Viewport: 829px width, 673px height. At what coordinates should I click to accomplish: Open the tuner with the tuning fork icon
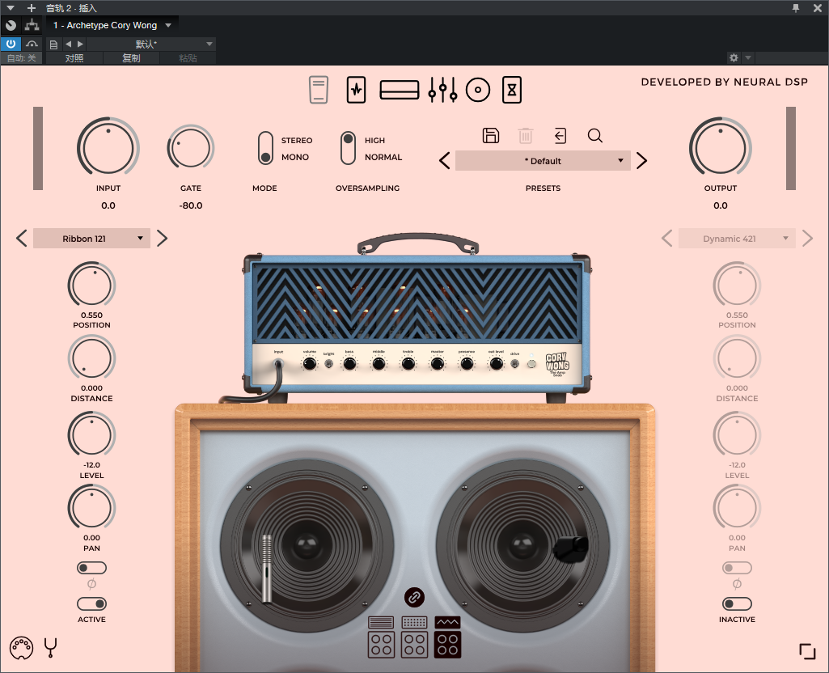point(51,648)
